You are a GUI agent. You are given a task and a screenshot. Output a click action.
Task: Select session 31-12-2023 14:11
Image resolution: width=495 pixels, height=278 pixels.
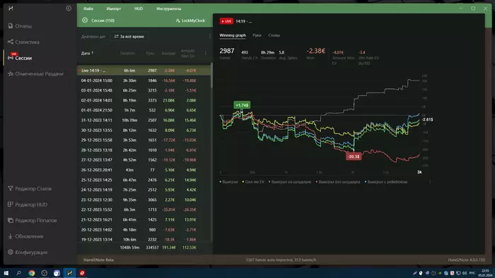pos(144,120)
